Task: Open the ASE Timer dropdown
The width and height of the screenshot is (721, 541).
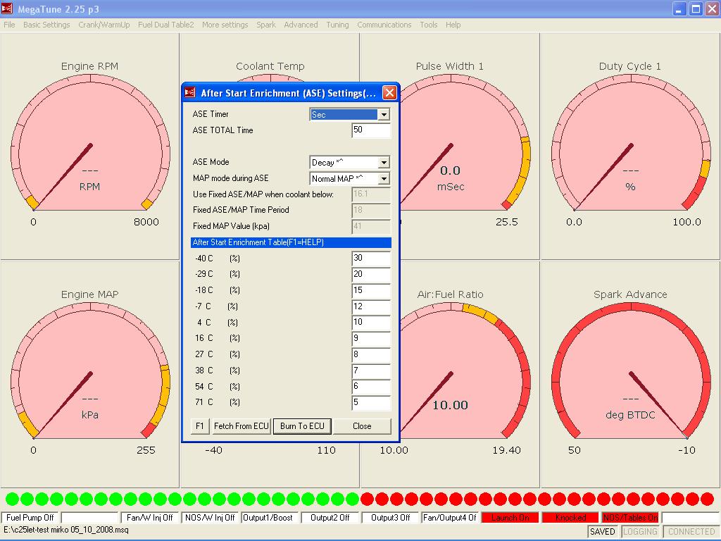Action: click(384, 115)
